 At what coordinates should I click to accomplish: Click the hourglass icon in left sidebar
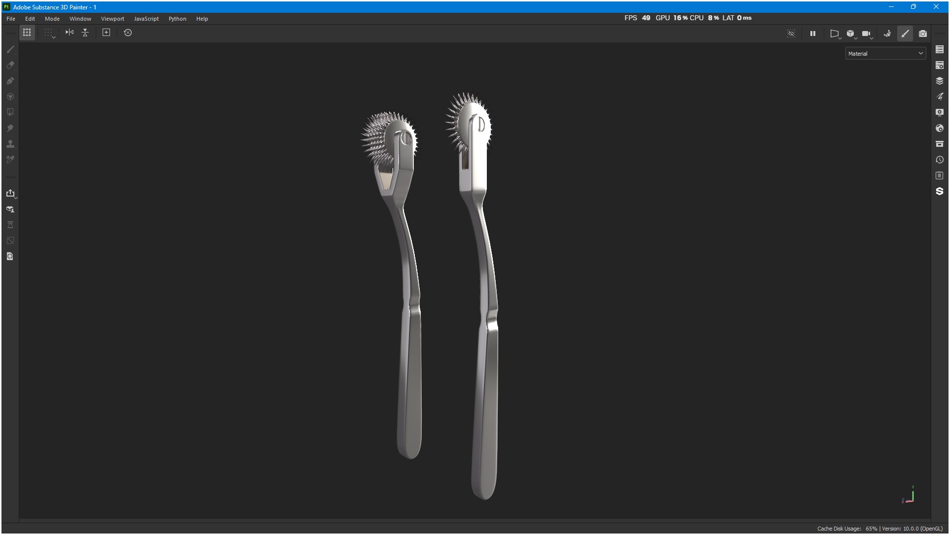pyautogui.click(x=10, y=225)
